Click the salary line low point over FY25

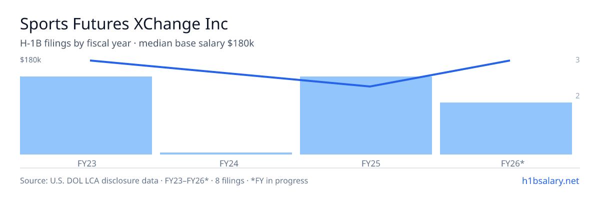point(369,86)
